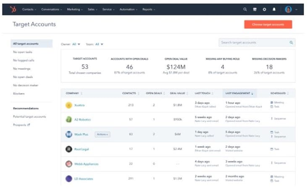Viewport: 307px width, 194px height.
Task: Click the Missing Decision Makers value 18
Action: [269, 67]
